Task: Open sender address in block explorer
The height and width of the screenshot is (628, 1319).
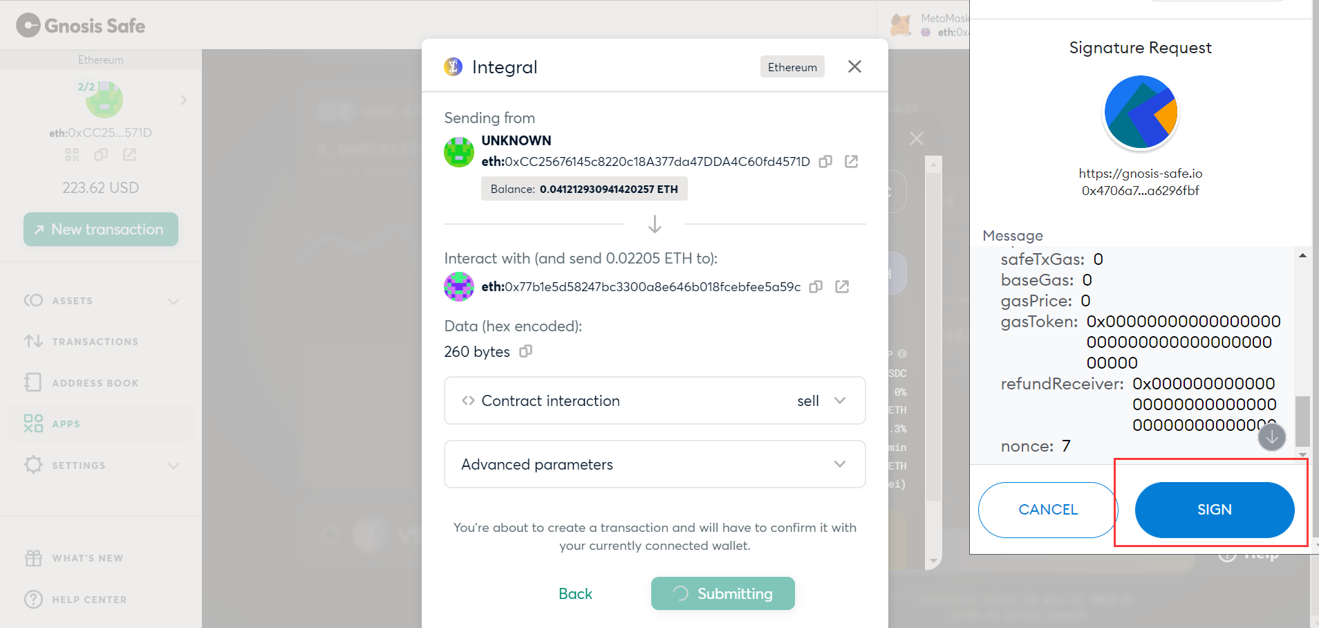Action: click(852, 161)
